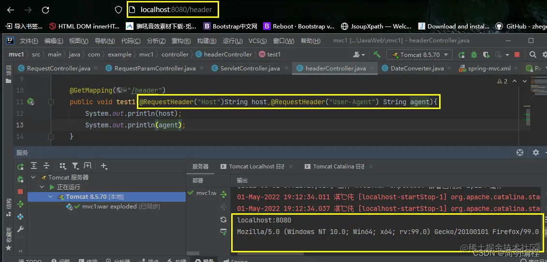Rerun server in Services left toolbar
Image resolution: width=547 pixels, height=262 pixels.
tap(20, 166)
